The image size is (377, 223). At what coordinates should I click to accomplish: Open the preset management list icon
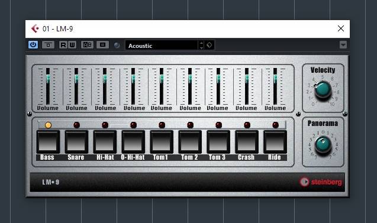[x=102, y=45]
